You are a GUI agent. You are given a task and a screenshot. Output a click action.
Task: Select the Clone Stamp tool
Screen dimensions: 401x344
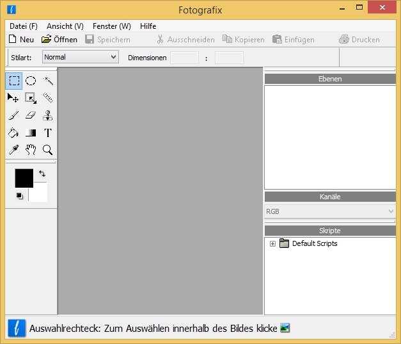[47, 115]
